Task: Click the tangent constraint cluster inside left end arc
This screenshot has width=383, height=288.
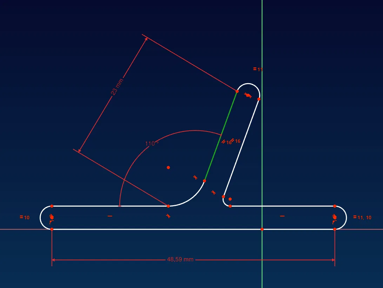Action: pyautogui.click(x=52, y=216)
